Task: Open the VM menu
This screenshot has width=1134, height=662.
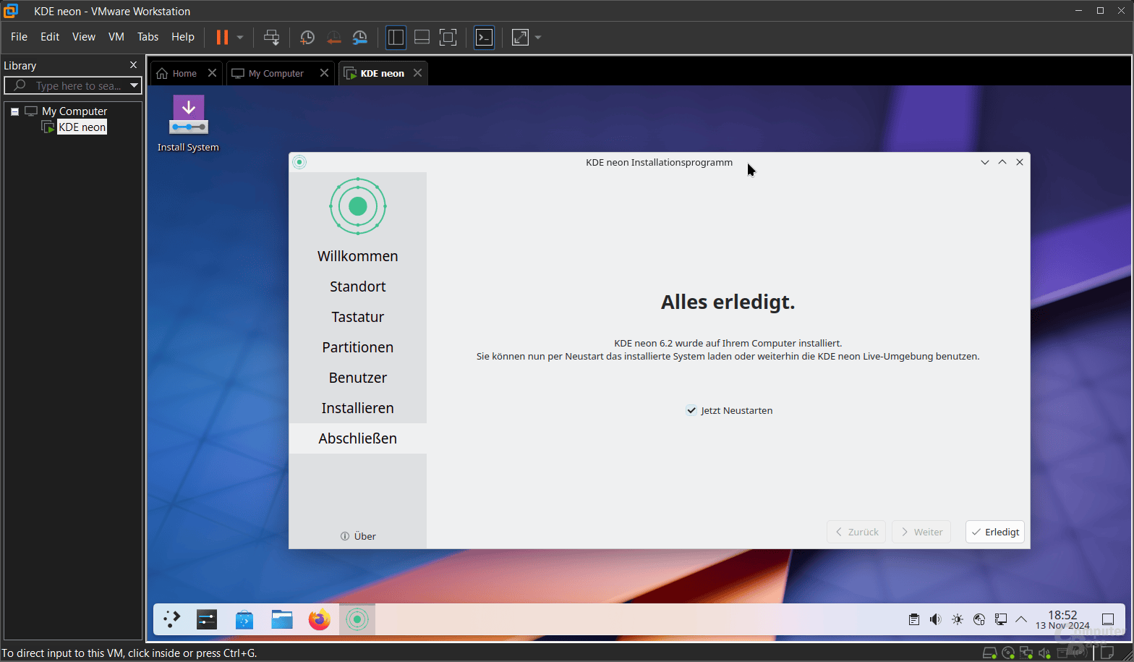Action: coord(116,37)
